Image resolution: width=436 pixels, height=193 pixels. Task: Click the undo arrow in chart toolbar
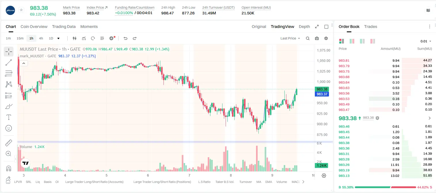[125, 38]
